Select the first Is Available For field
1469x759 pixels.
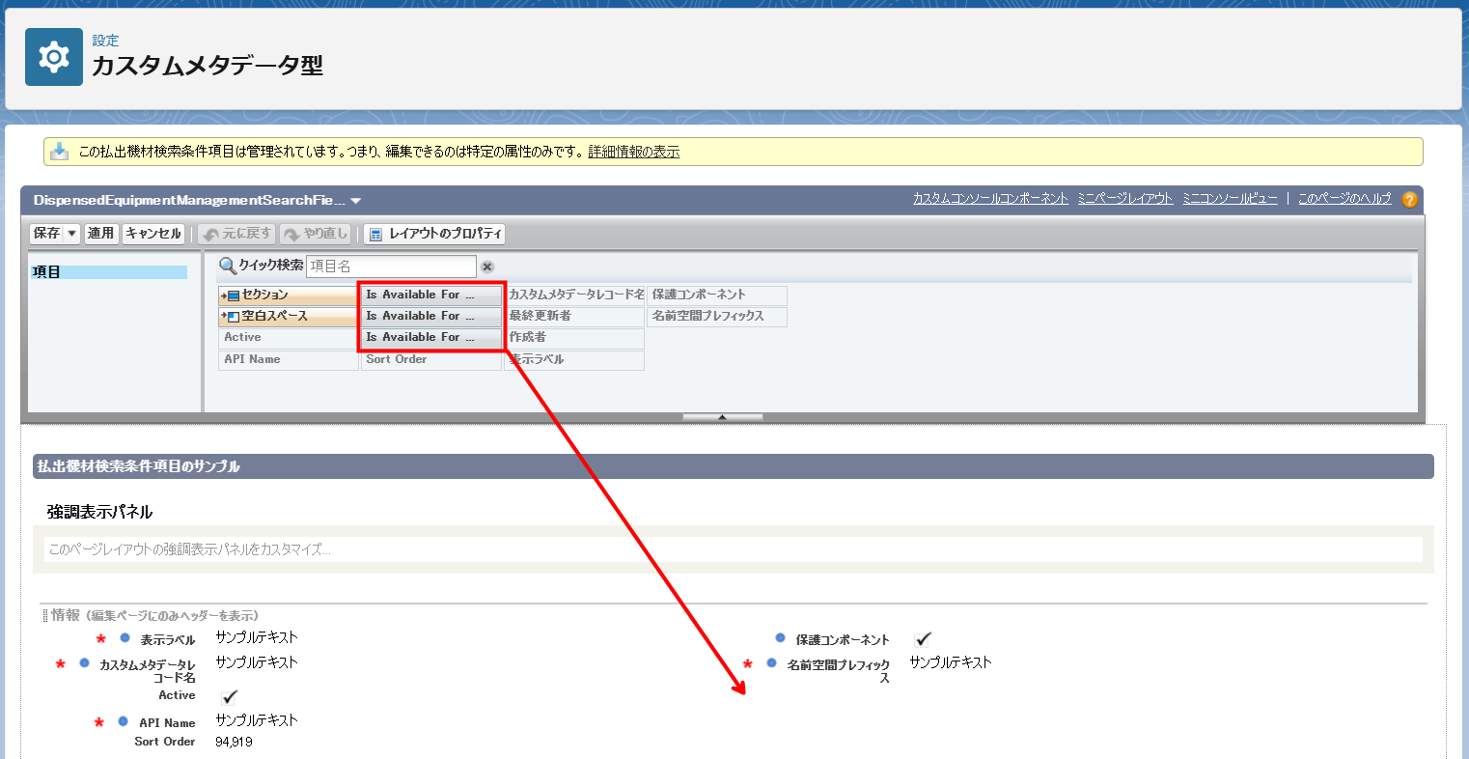430,295
